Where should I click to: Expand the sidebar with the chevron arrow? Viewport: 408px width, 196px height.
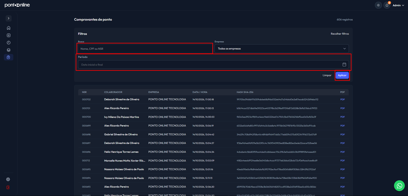coord(8,18)
